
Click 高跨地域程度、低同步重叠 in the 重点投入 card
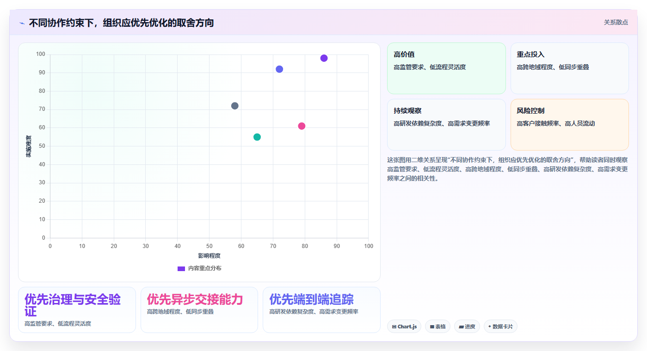click(553, 67)
